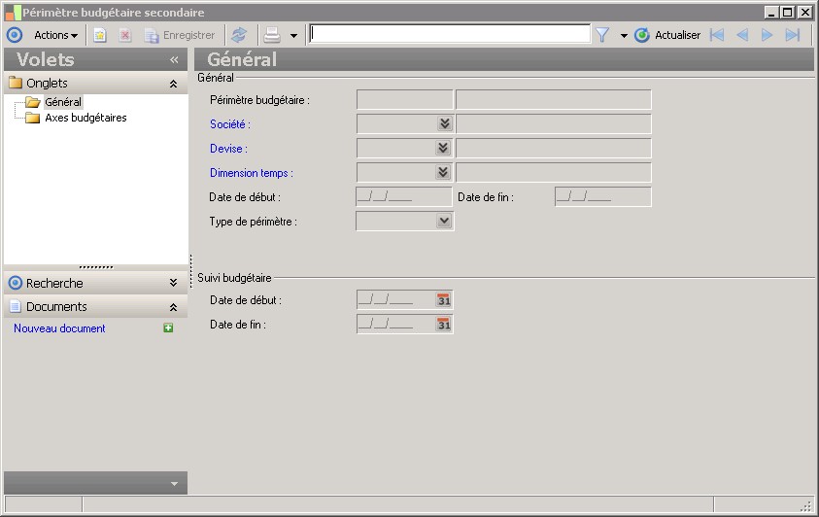Open calendar for Suivi budgétaire Date de fin
This screenshot has height=517, width=819.
point(444,325)
